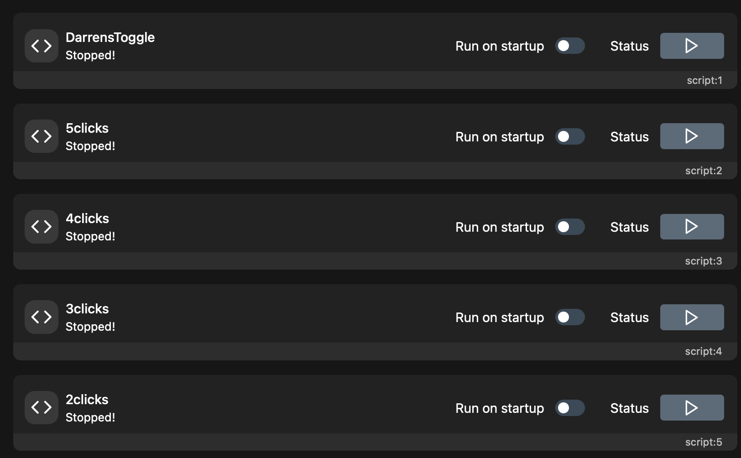Switch on Run on startup for 4clicks
Image resolution: width=741 pixels, height=458 pixels.
[570, 227]
